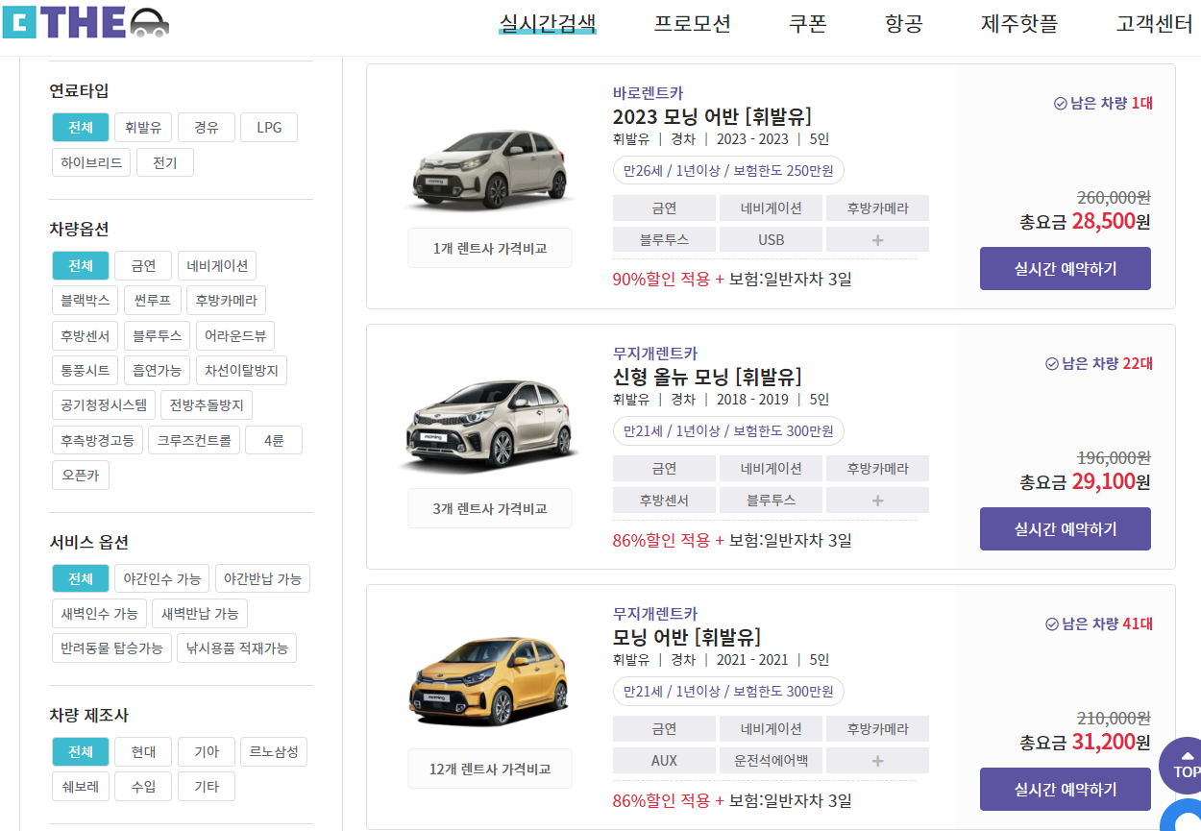Toggle the 블랙박스 option filter
Viewport: 1201px width, 831px height.
(85, 300)
